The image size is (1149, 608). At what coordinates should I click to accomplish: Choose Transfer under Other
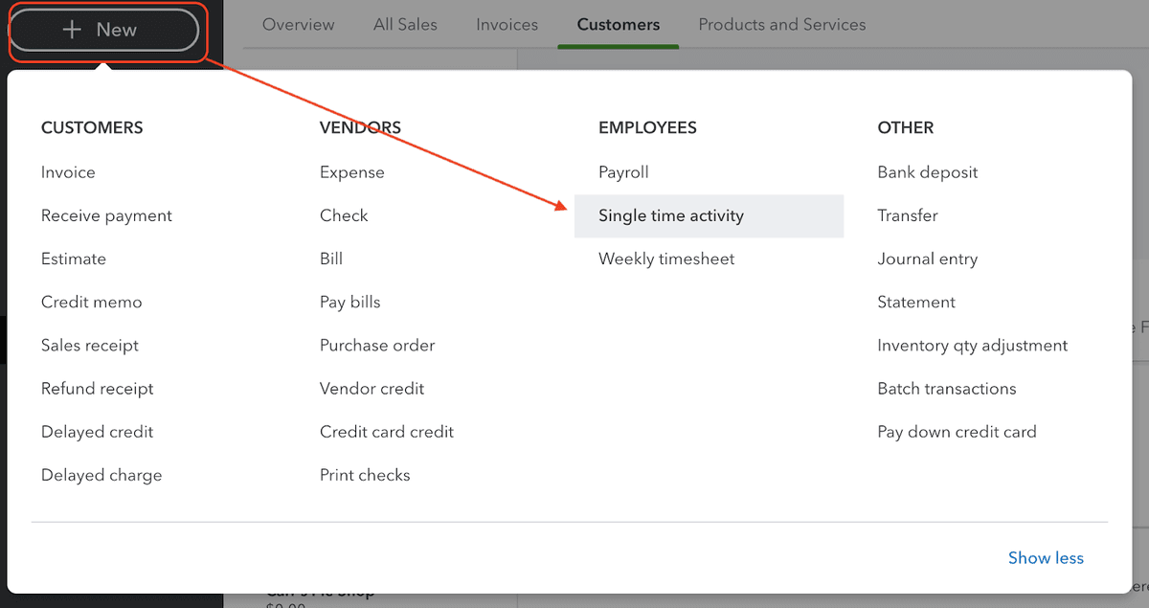pyautogui.click(x=908, y=215)
